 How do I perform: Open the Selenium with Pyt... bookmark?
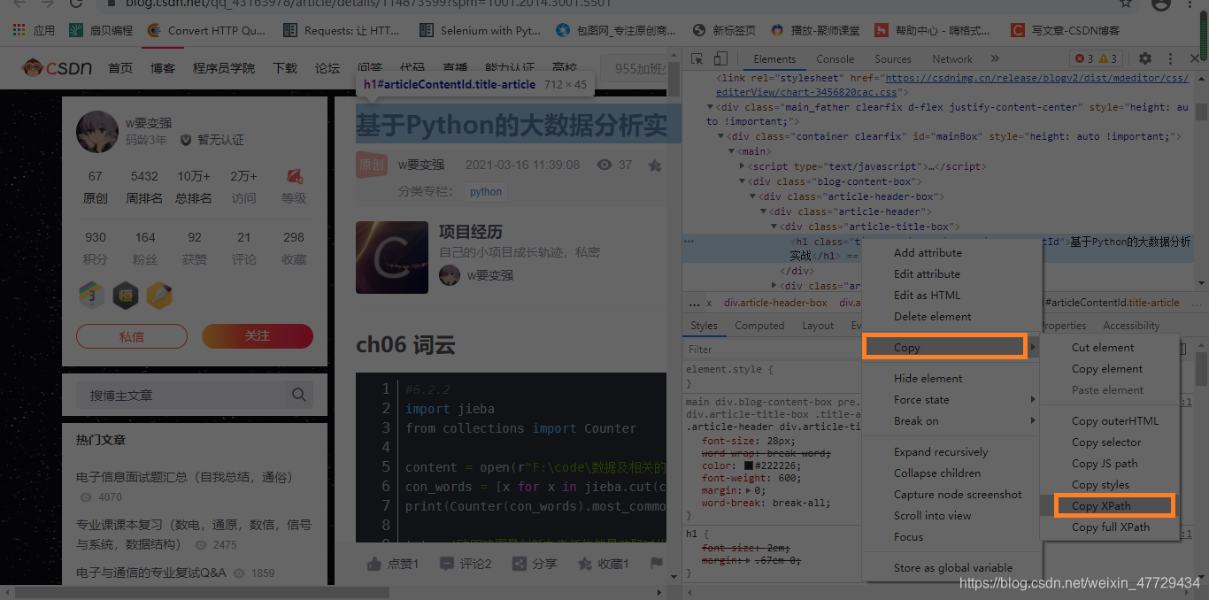click(x=479, y=30)
